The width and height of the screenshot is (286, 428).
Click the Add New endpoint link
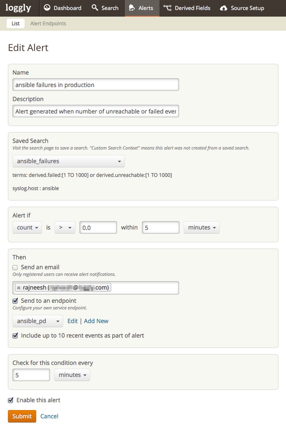[x=96, y=321]
